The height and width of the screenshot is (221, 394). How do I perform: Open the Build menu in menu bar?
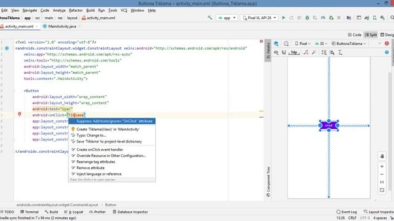tap(90, 10)
